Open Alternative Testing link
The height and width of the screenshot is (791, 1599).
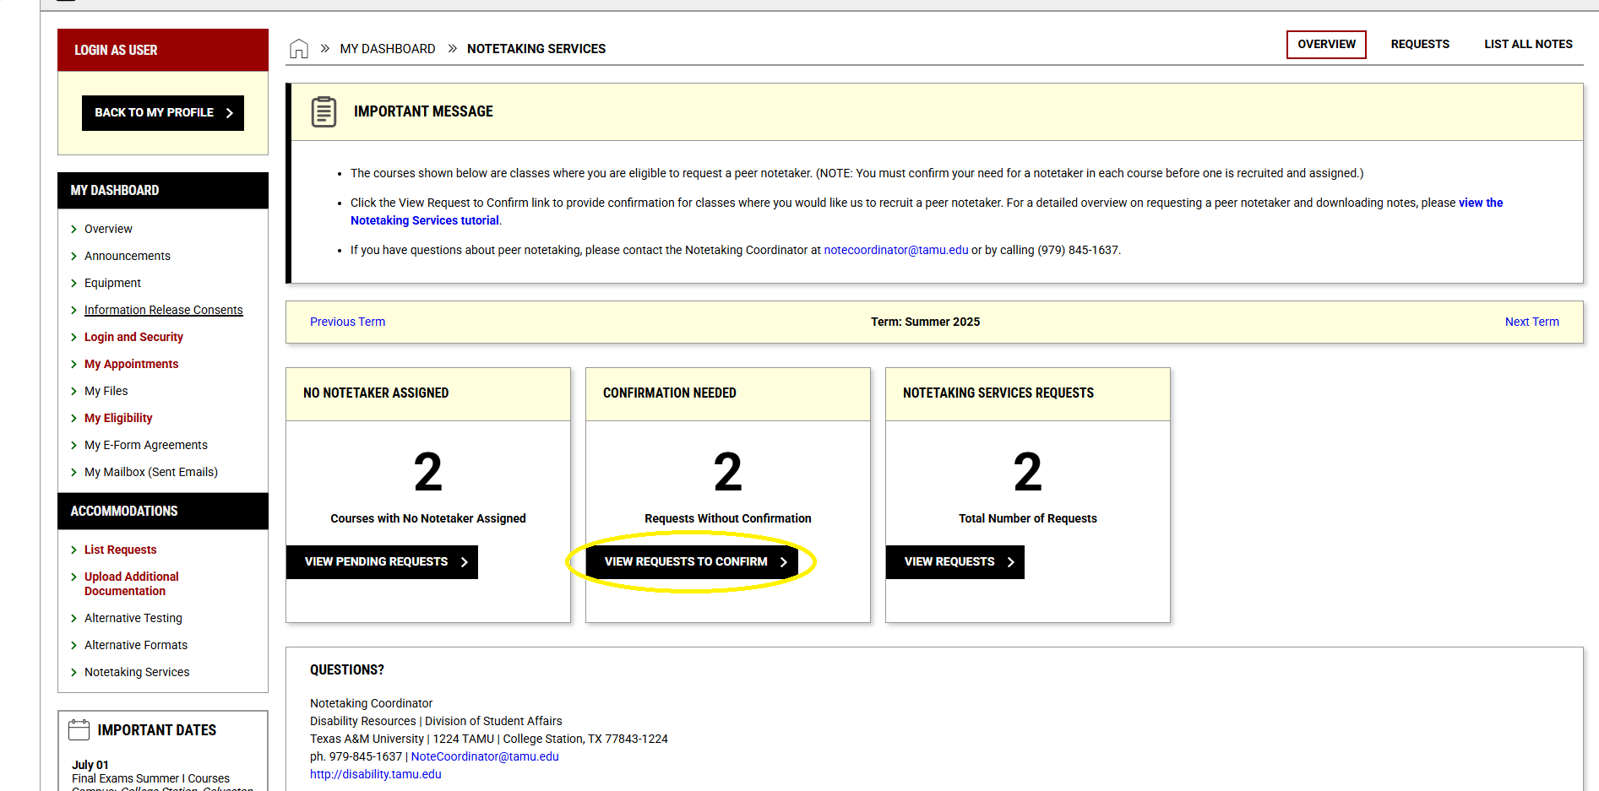tap(133, 618)
